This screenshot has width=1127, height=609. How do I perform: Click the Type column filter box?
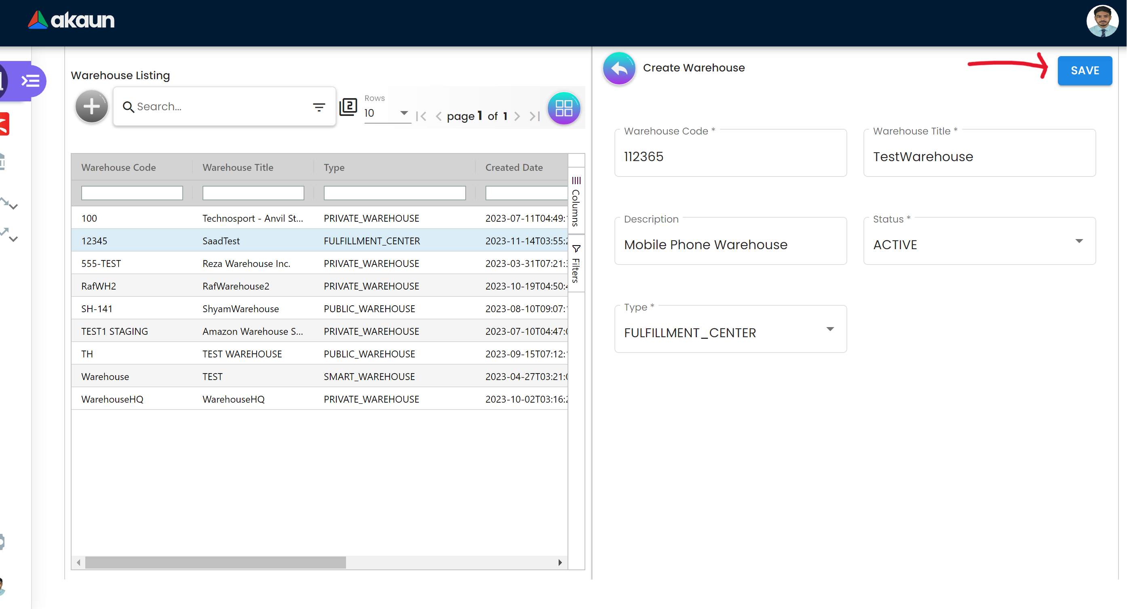pos(394,193)
